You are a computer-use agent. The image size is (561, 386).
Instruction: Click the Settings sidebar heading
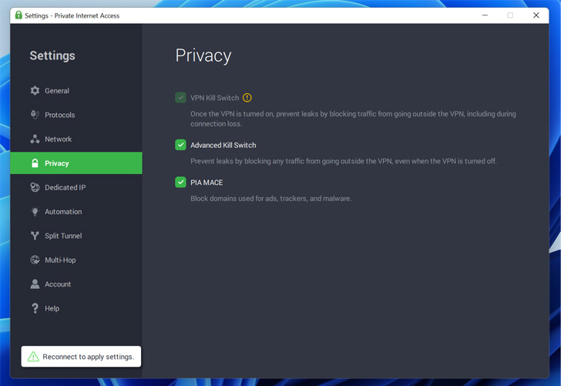52,55
